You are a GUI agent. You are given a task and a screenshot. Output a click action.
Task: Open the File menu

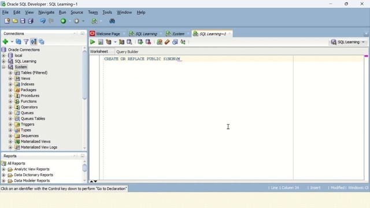(5, 12)
